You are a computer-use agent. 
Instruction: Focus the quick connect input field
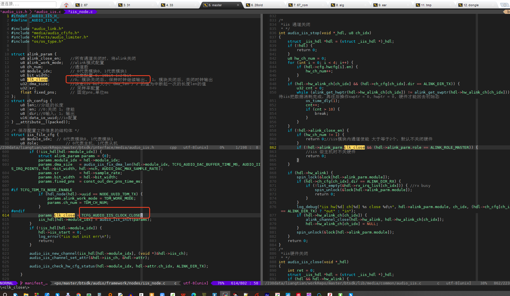pyautogui.click(x=28, y=4)
